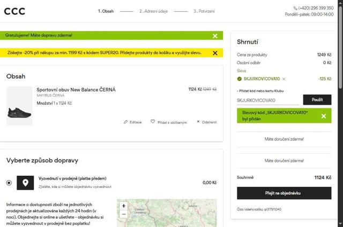Screen dimensions: 343x227
Task: Click the crossed-out 1249 Kč price
Action: click(210, 89)
